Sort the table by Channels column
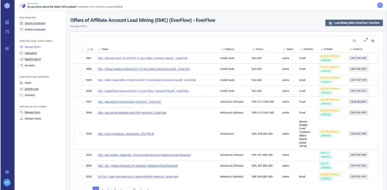 306,49
